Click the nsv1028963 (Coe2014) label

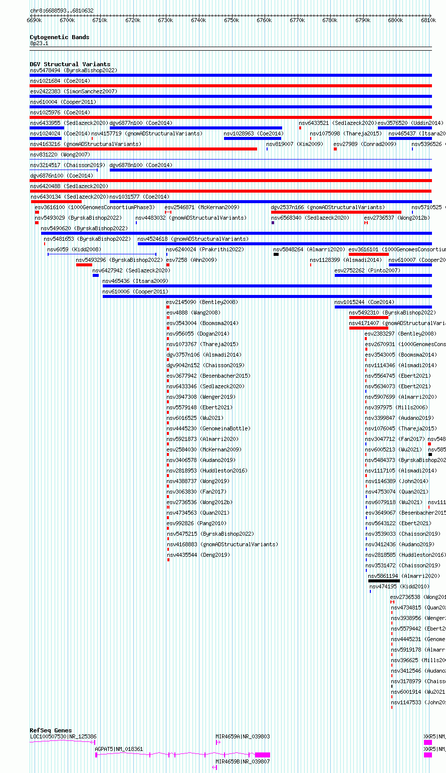(x=254, y=133)
